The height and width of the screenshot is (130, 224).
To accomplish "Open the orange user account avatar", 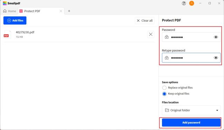I will (x=191, y=3).
